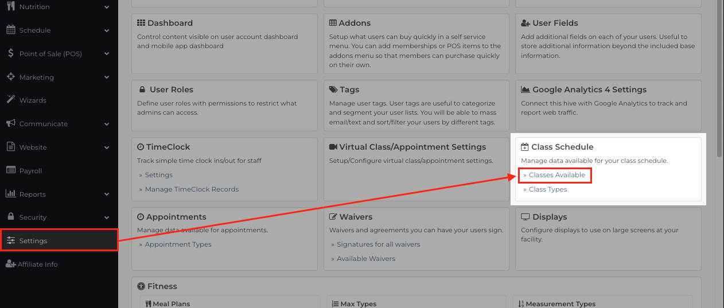Click the User Fields card heading
This screenshot has height=308, width=724.
pos(555,23)
